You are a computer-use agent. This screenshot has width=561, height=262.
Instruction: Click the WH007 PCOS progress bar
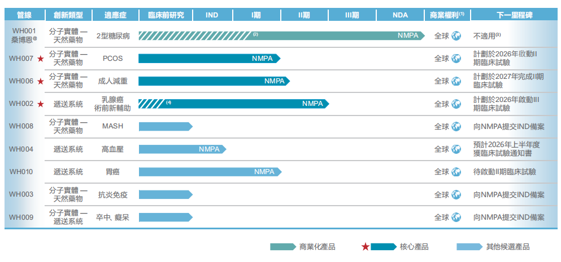point(210,59)
